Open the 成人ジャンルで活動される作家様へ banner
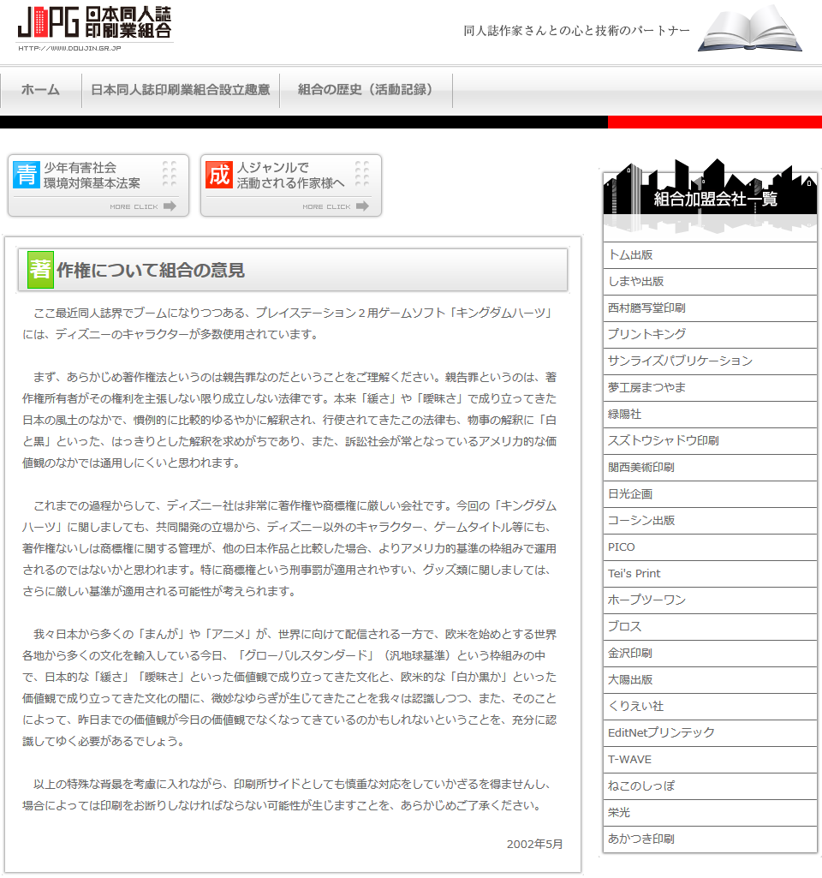 coord(291,185)
